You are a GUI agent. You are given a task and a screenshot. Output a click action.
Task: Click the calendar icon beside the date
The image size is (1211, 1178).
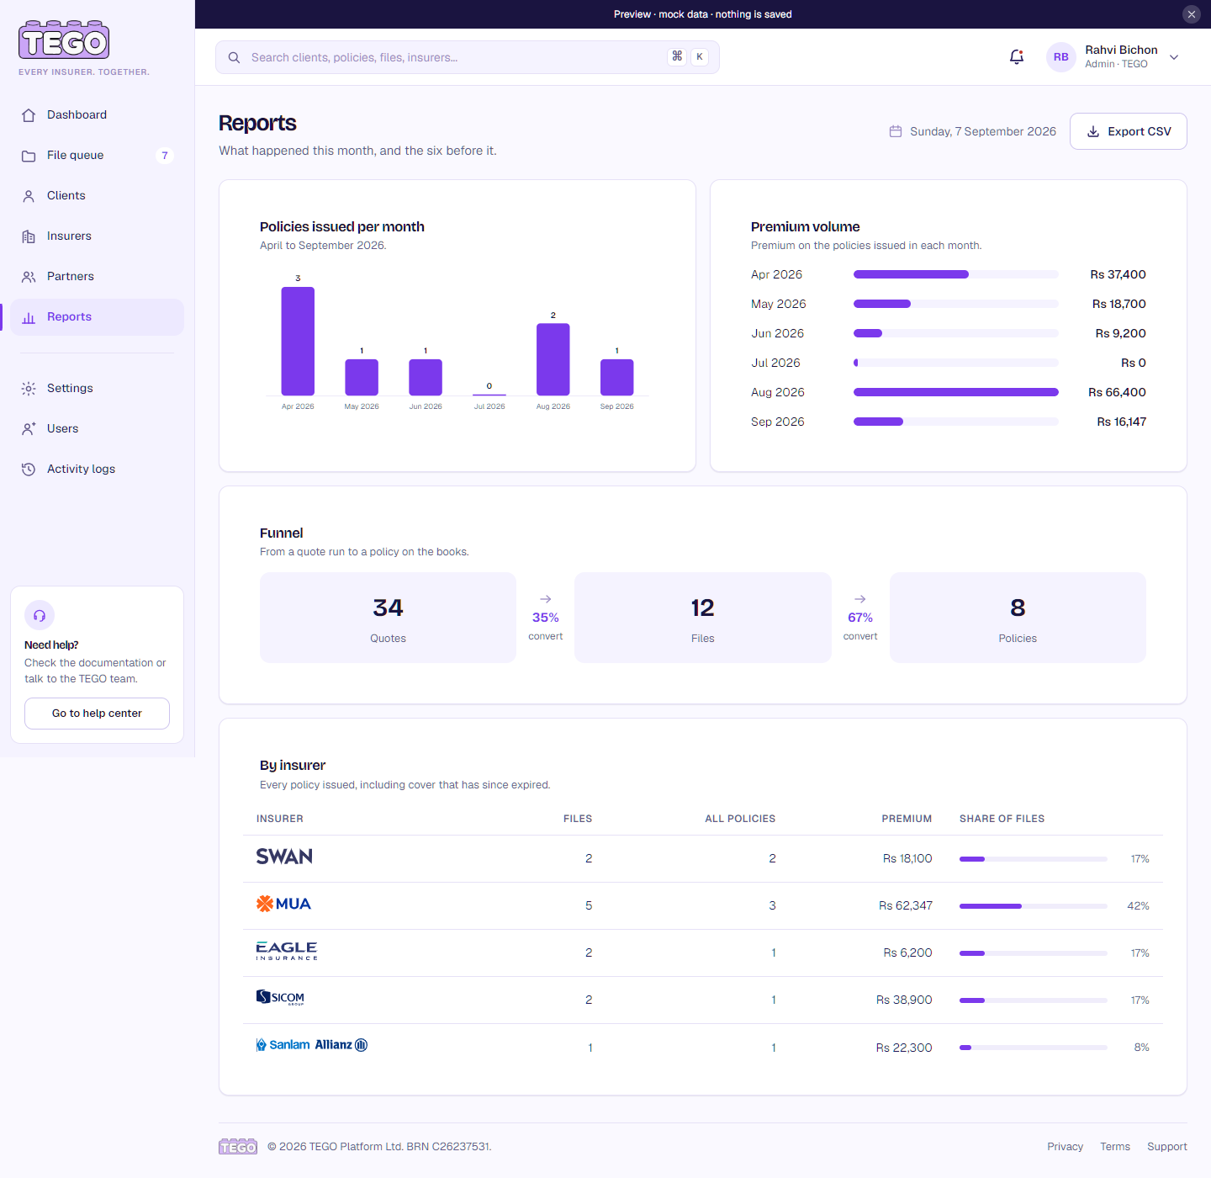(x=896, y=131)
